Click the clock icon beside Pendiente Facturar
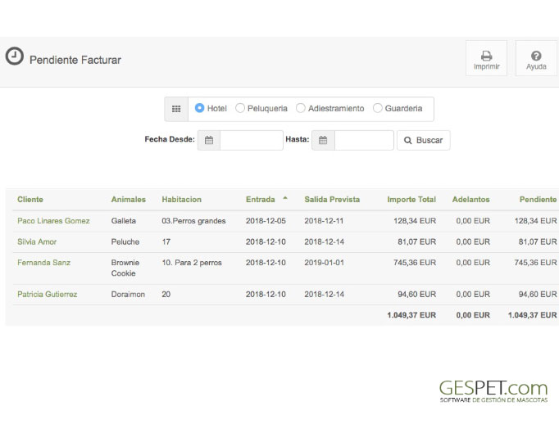Screen dimensions: 559x424 (15, 56)
